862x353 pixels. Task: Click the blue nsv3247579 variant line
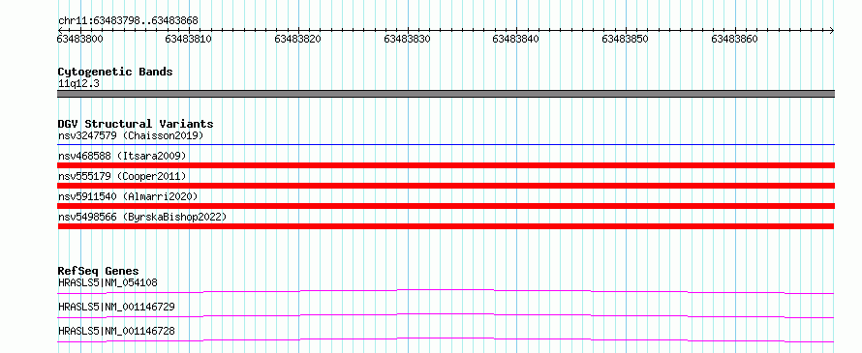[446, 145]
